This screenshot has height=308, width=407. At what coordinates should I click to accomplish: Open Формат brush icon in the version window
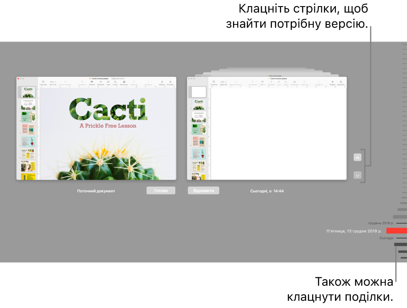pos(333,82)
